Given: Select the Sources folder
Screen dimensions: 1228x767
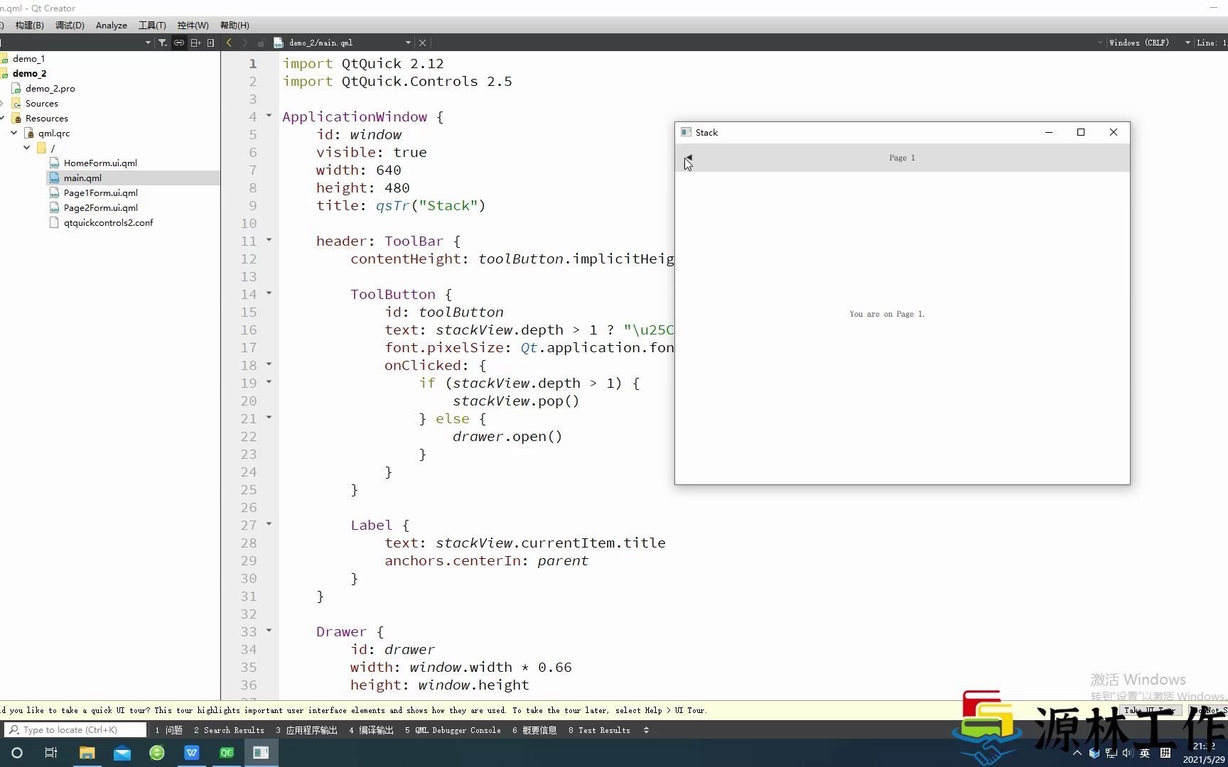Looking at the screenshot, I should click(41, 104).
